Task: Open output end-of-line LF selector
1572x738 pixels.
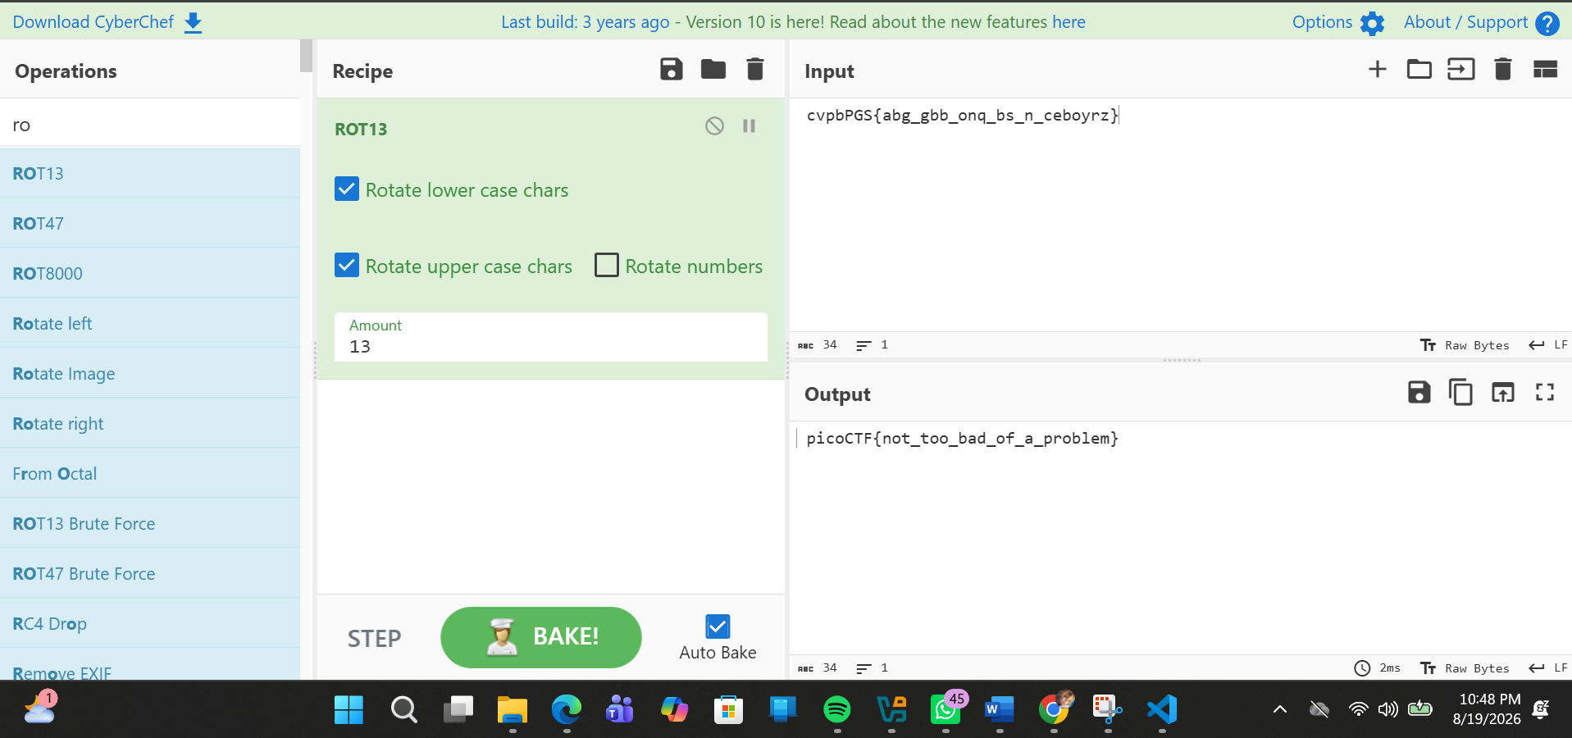Action: pos(1548,668)
